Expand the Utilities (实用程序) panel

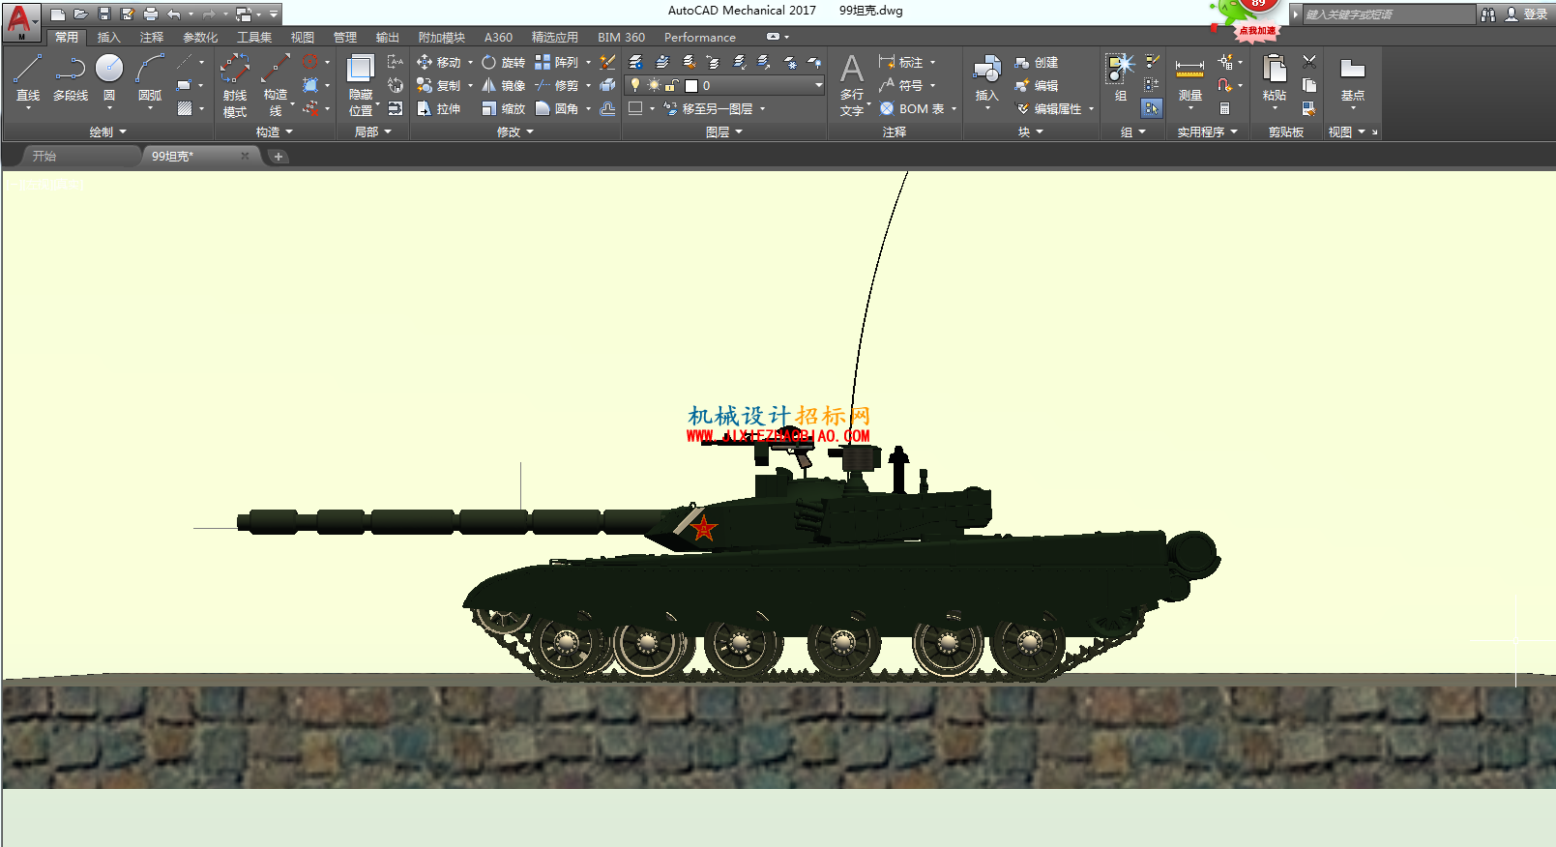click(1207, 131)
